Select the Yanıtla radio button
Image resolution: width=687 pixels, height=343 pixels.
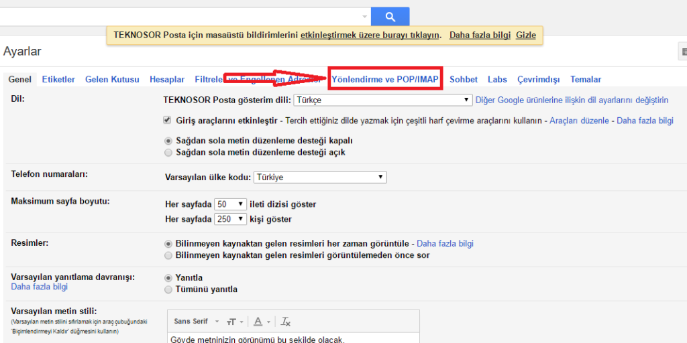(x=168, y=278)
